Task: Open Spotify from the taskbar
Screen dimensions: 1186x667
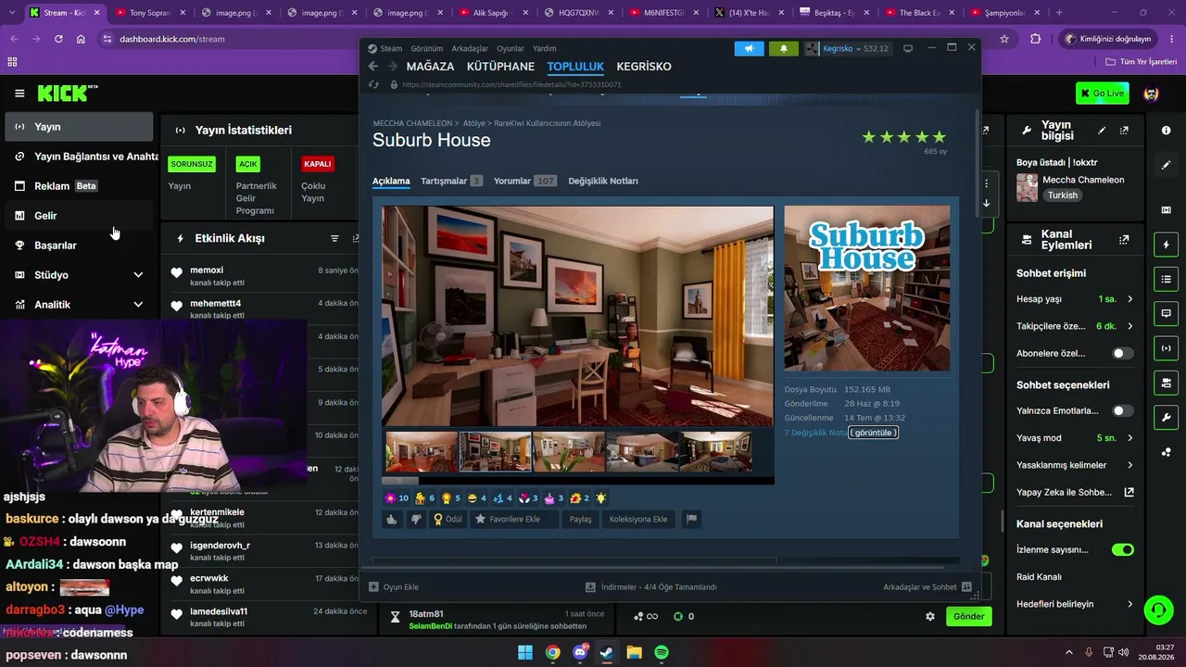Action: point(662,652)
